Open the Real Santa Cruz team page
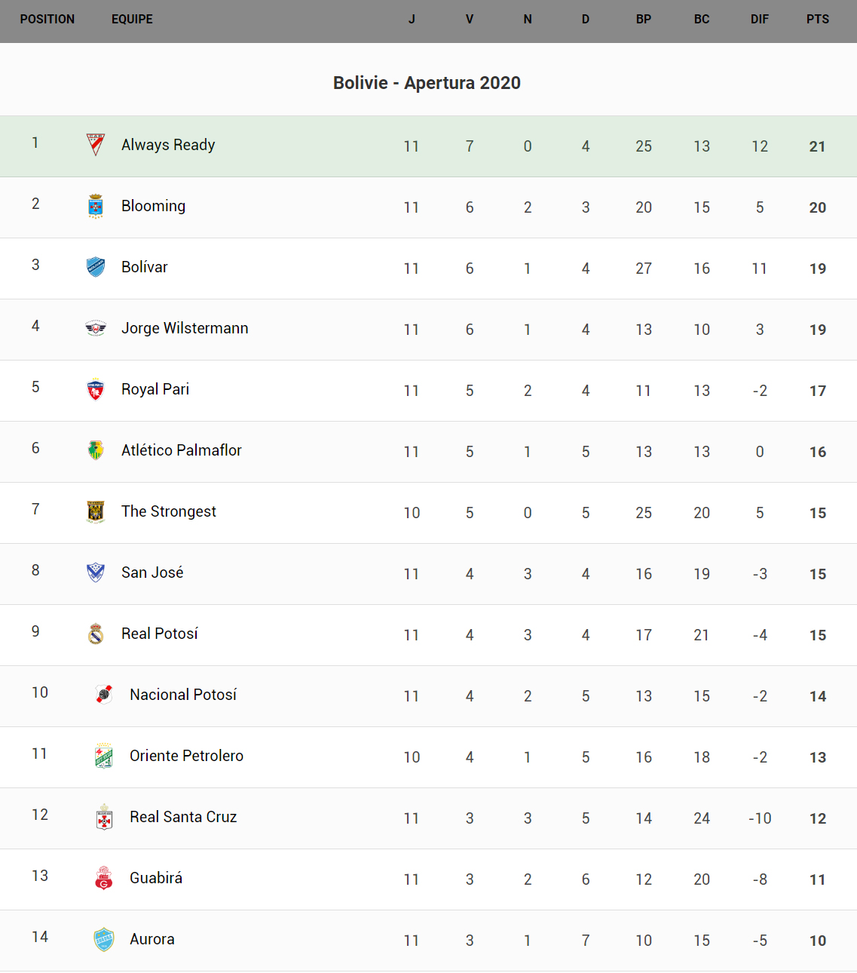This screenshot has height=973, width=857. (x=183, y=817)
